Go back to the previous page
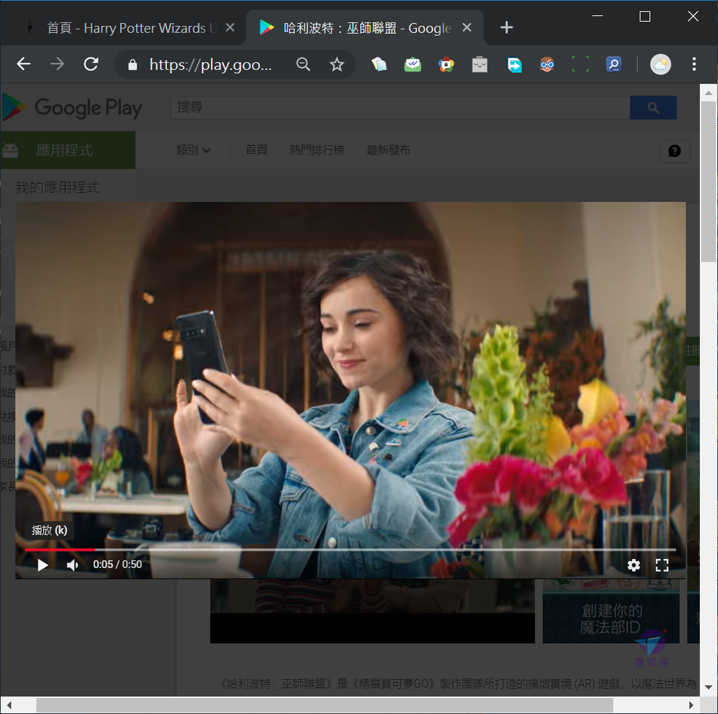The image size is (718, 714). click(x=24, y=64)
